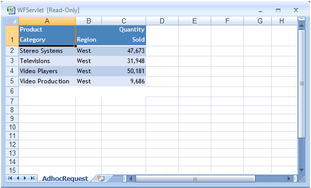The height and width of the screenshot is (188, 311).
Task: Select row 3 header
Action: pos(12,61)
